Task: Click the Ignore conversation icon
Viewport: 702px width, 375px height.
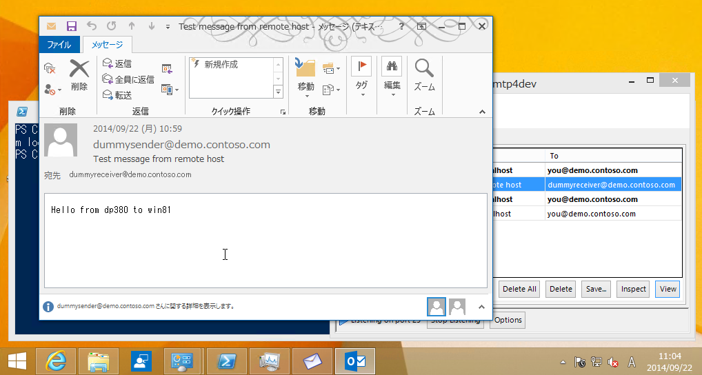Action: pyautogui.click(x=50, y=68)
